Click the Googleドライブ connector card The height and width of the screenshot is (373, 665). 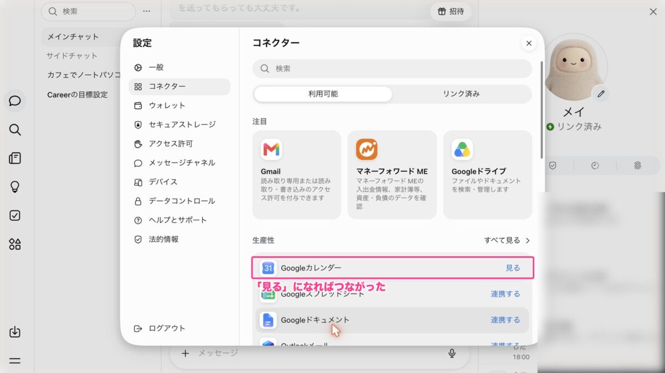point(488,175)
